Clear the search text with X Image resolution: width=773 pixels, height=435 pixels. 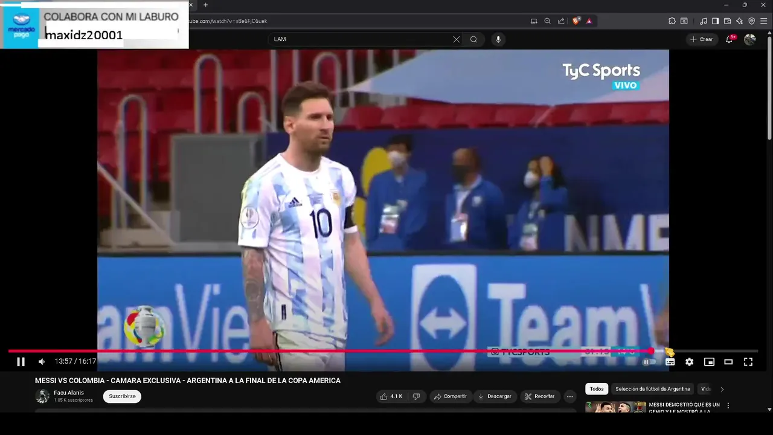[x=457, y=39]
